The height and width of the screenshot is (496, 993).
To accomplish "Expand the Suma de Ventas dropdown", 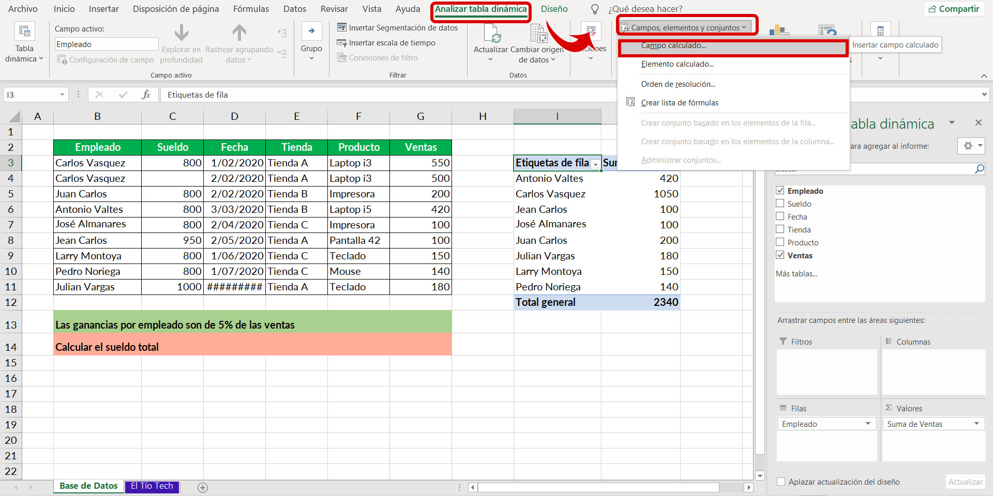I will click(x=976, y=424).
